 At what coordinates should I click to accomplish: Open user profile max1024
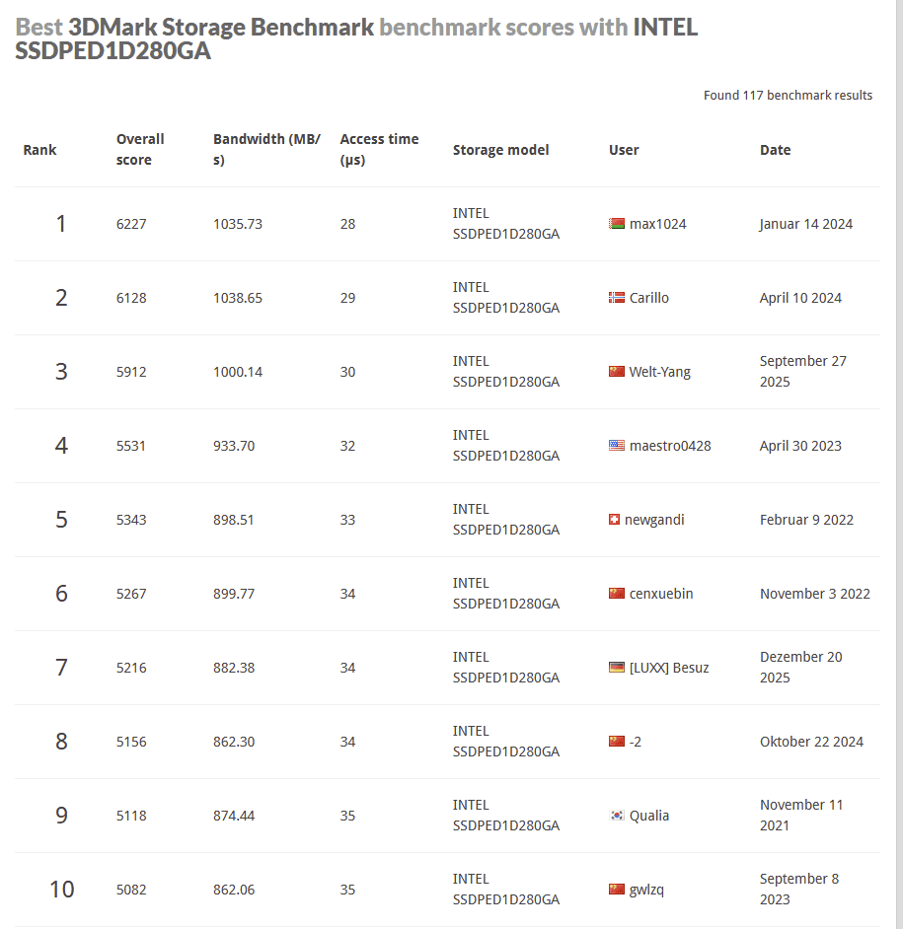pyautogui.click(x=657, y=224)
